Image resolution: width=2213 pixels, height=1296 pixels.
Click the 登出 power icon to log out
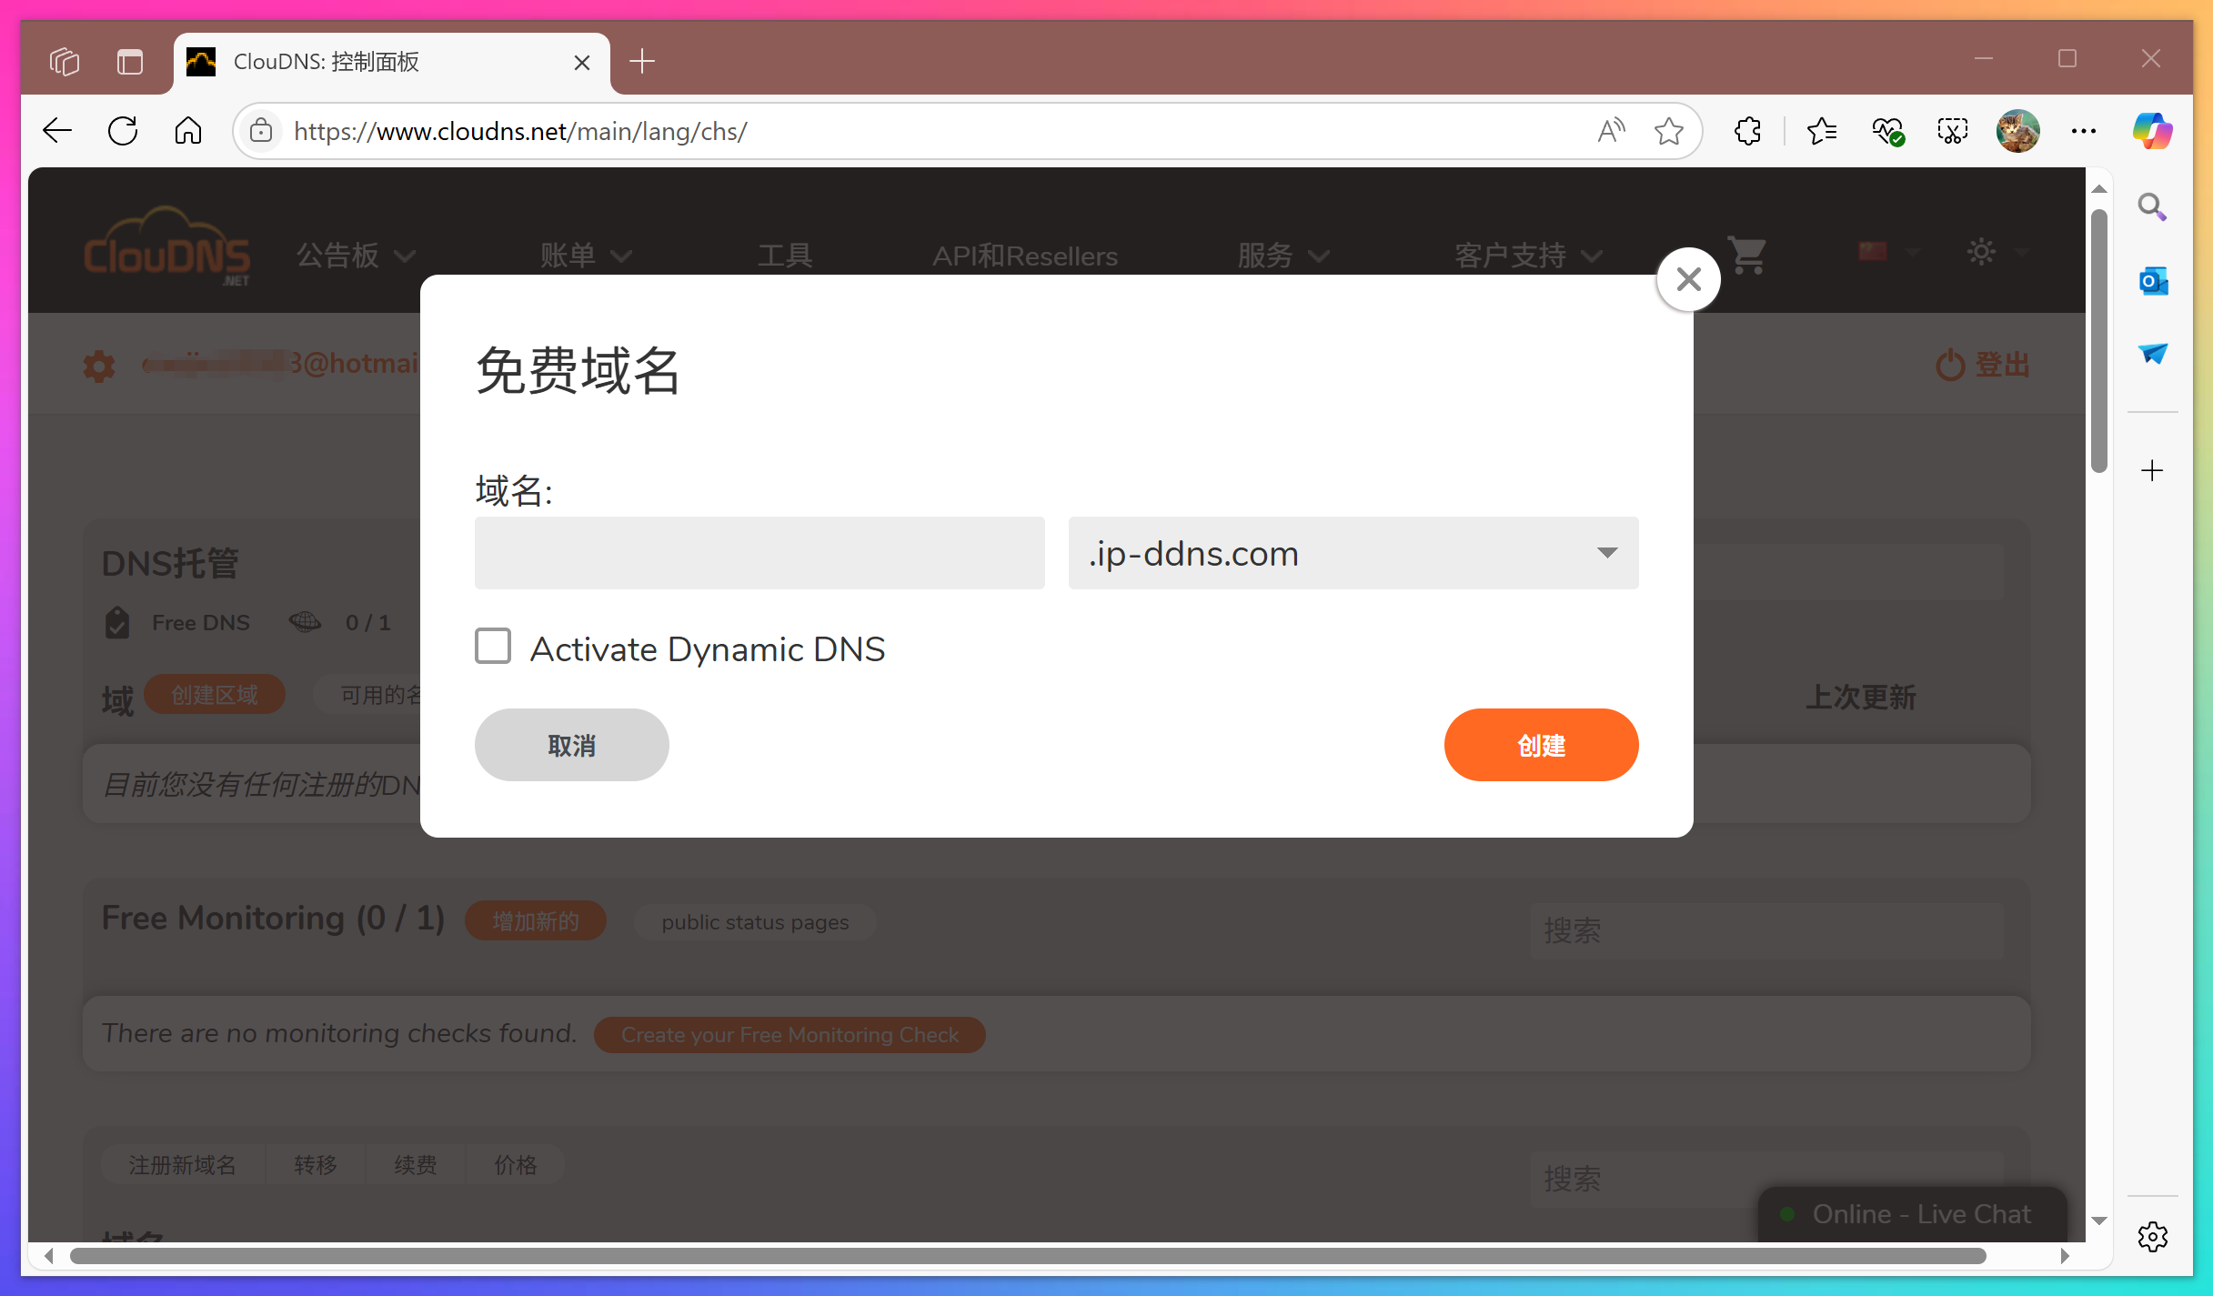click(x=1949, y=364)
